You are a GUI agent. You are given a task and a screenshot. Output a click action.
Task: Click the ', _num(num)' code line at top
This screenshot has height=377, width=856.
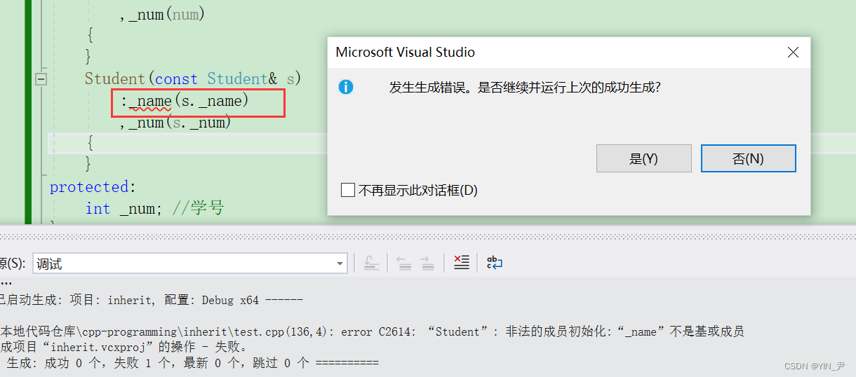163,14
